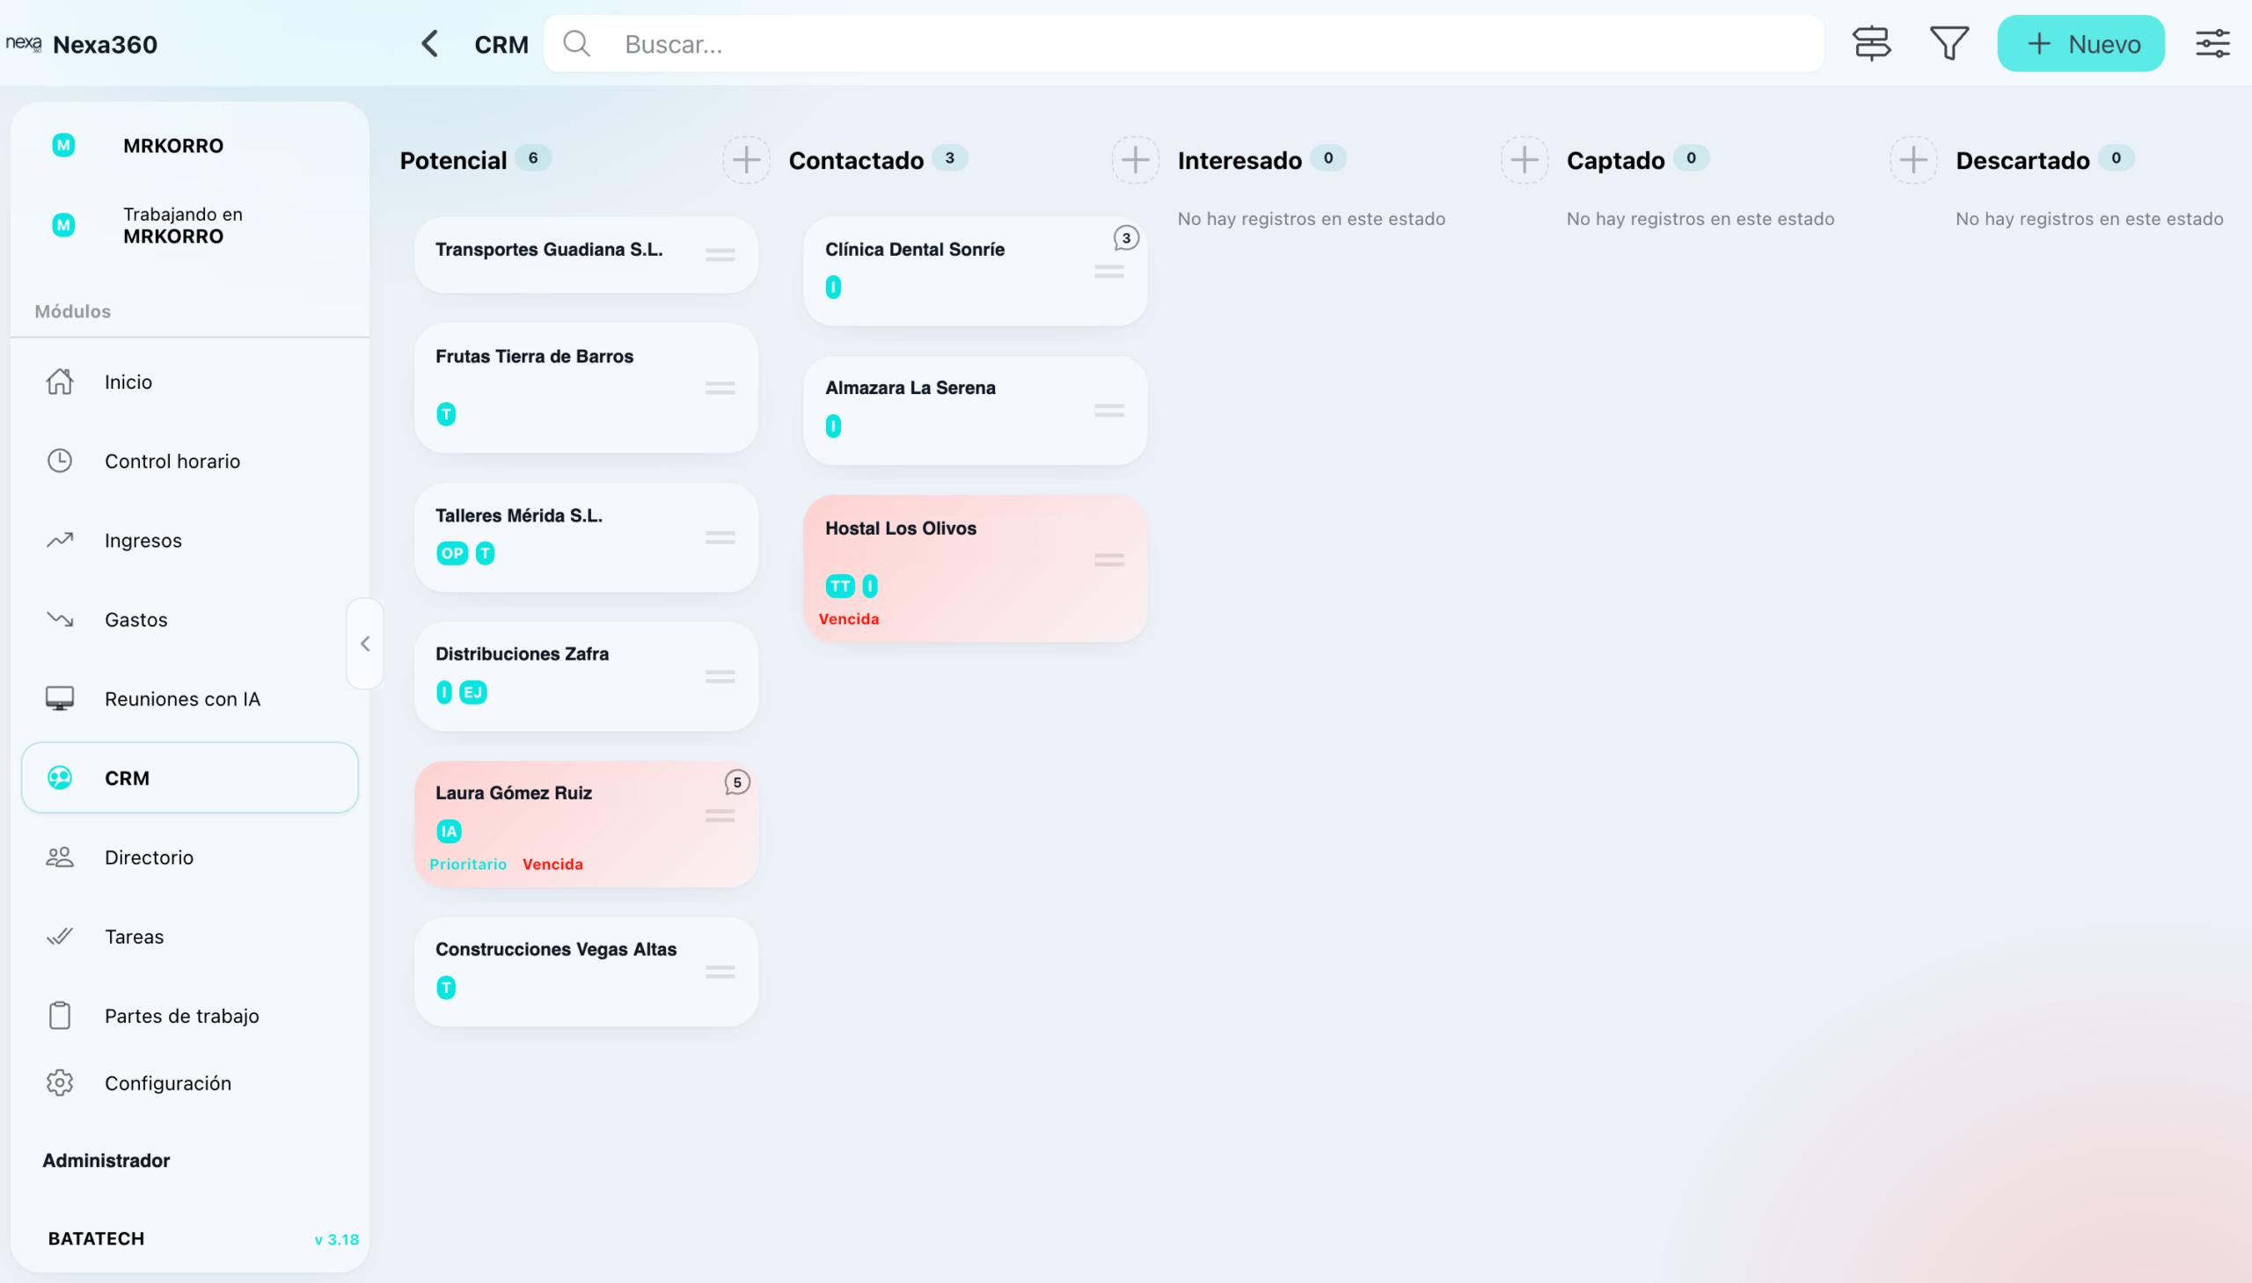Viewport: 2252px width, 1283px height.
Task: Click comments bubble on Laura Gómez Ruiz
Action: pos(737,783)
